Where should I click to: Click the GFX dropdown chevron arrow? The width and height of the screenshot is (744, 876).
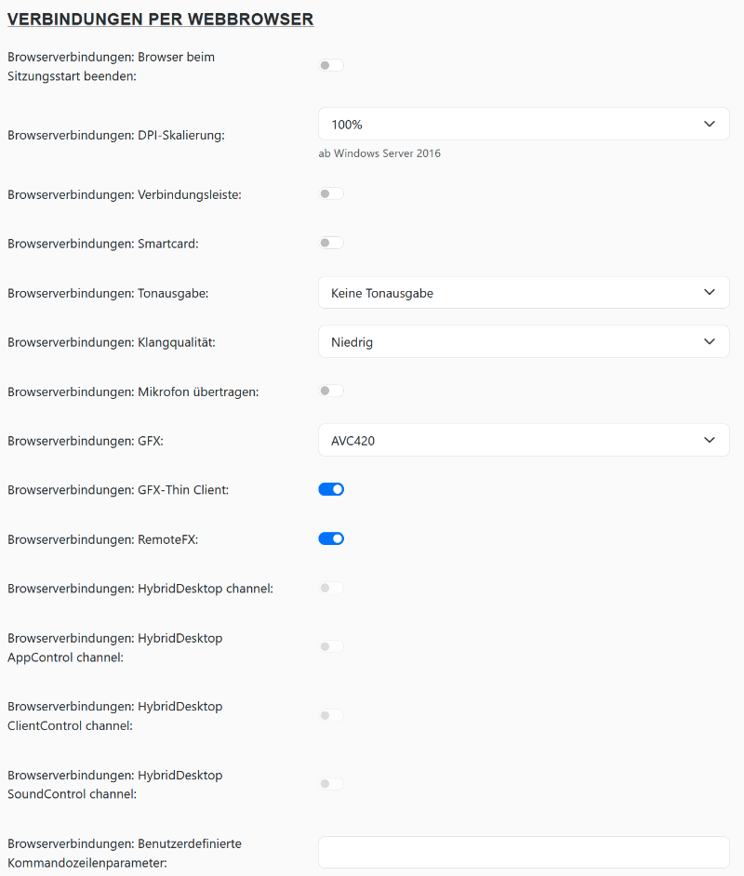pos(710,441)
